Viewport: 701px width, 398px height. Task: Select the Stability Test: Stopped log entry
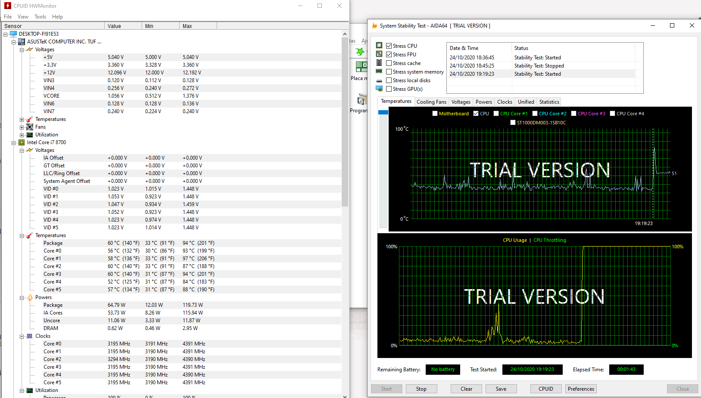tap(541, 66)
